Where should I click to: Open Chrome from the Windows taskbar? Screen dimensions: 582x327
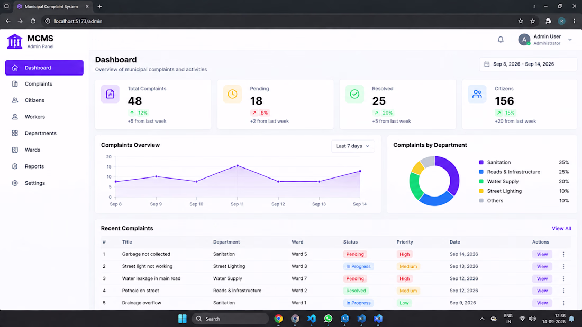coord(278,319)
